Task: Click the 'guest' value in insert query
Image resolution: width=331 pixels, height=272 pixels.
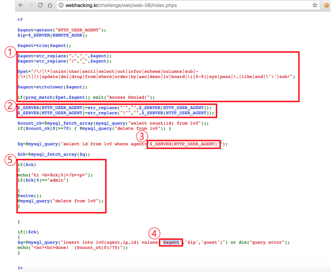Action: coord(212,242)
